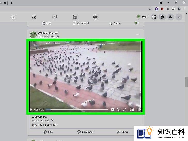Click the tab search dropdown arrow

161,3
